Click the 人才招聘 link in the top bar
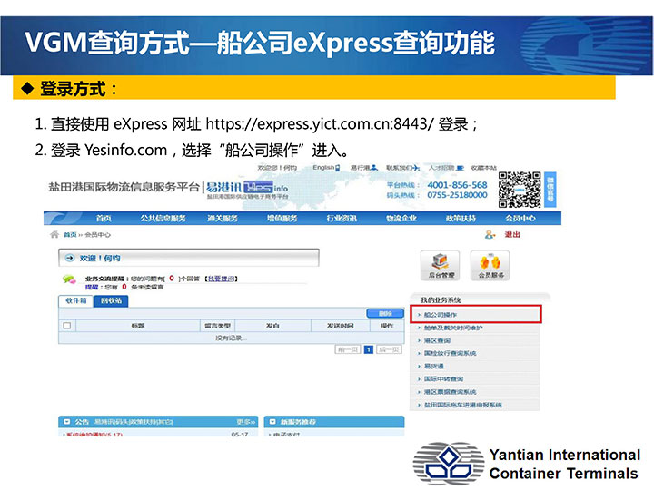The image size is (654, 490). pos(446,168)
